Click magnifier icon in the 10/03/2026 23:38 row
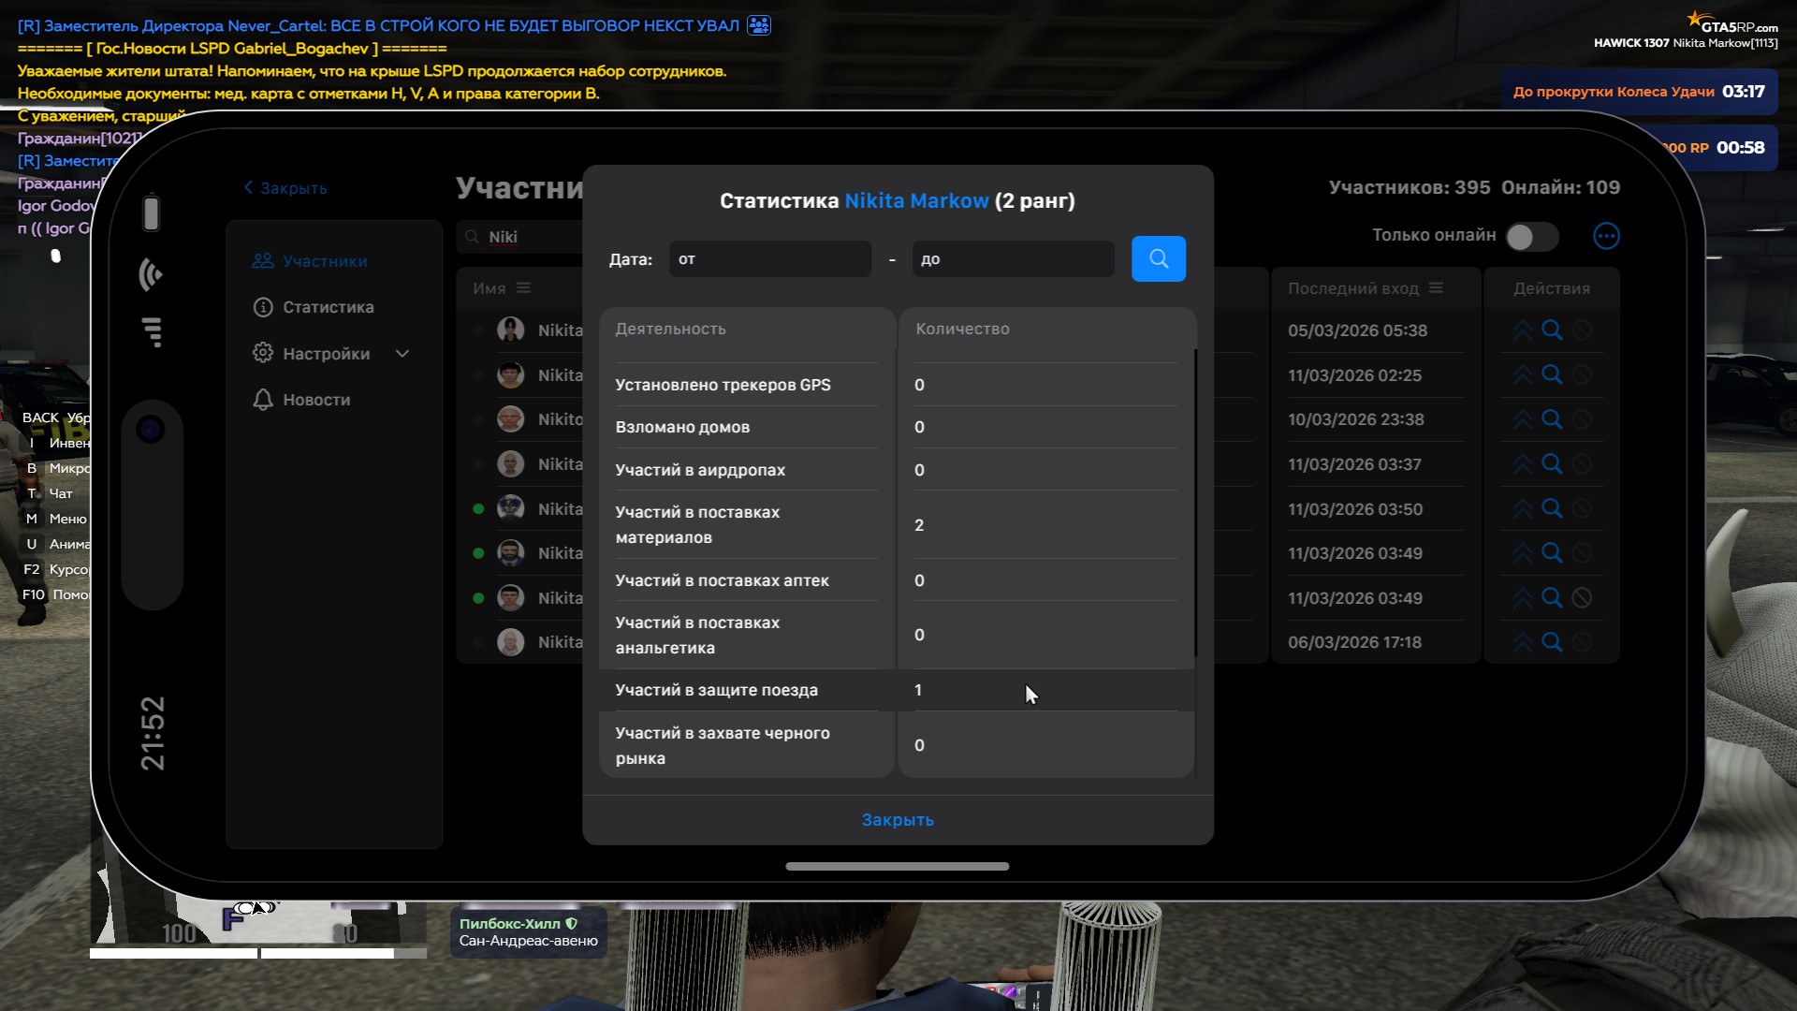This screenshot has height=1011, width=1797. click(1552, 419)
